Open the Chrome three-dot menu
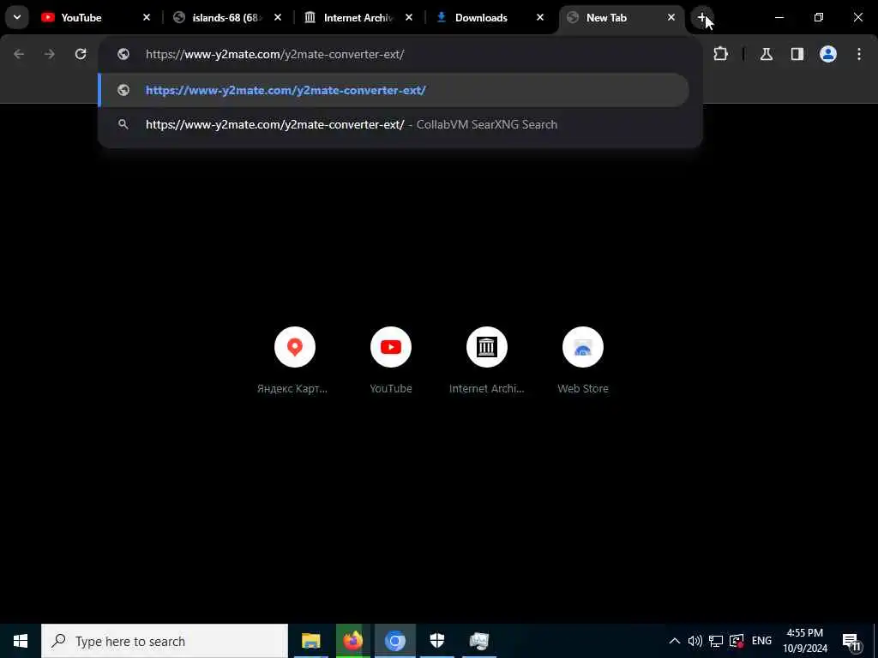 [x=859, y=54]
